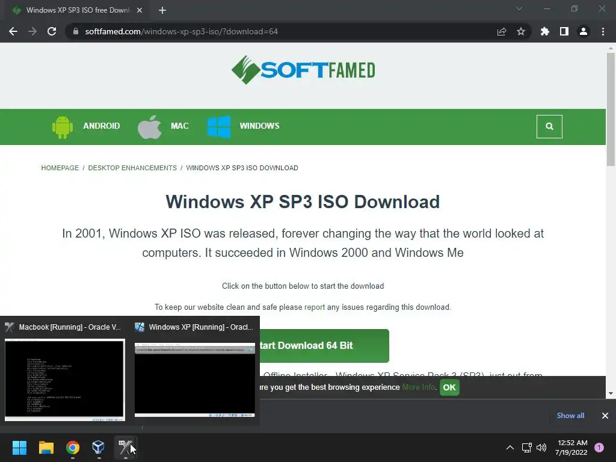Open the Windows Start button

coord(19,448)
